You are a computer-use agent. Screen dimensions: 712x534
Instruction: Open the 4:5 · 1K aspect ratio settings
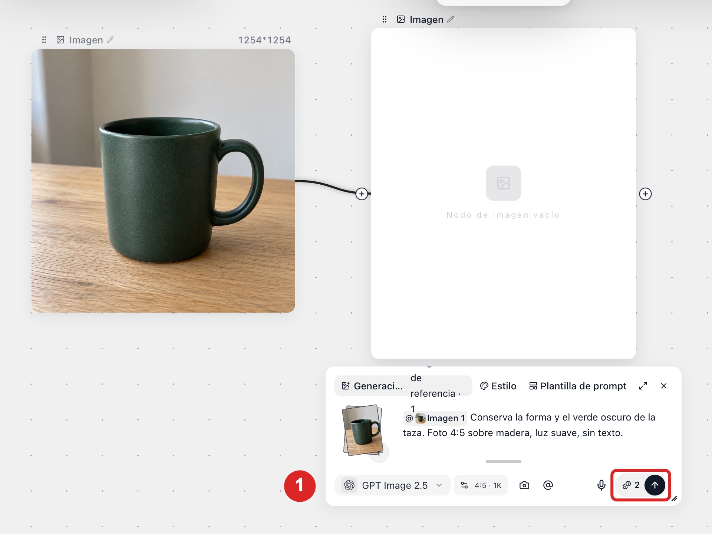(481, 485)
